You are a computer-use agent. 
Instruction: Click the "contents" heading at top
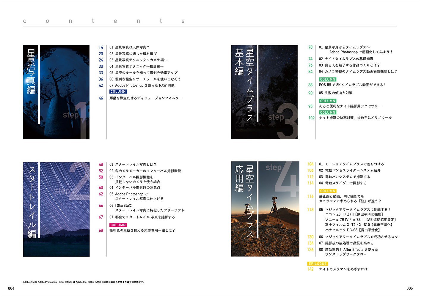pos(104,21)
